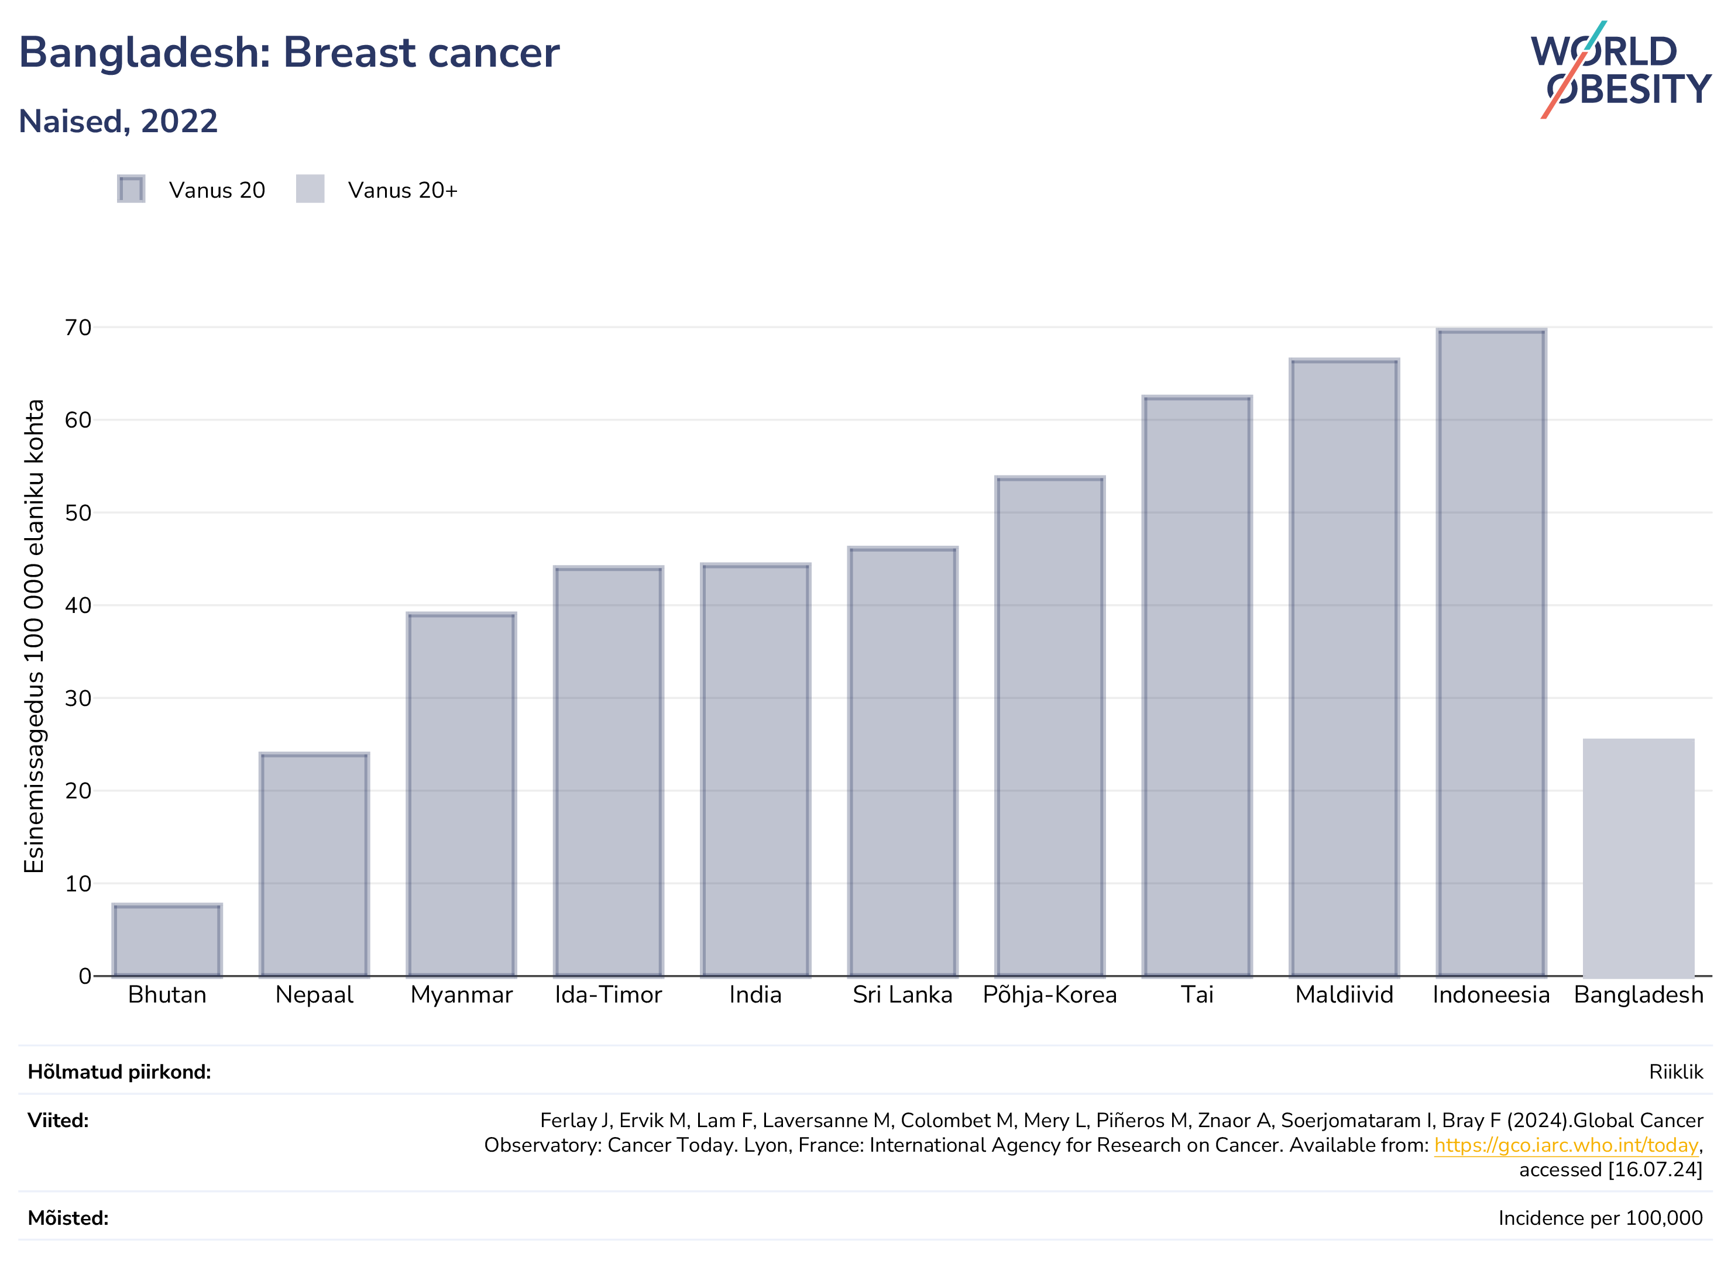Select the Sri Lanka bar

[903, 762]
